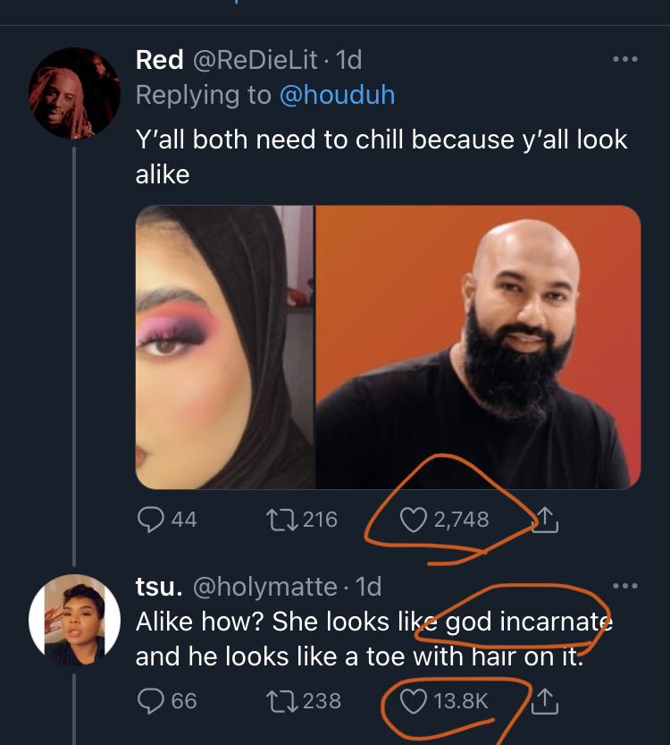Like Red's tweet with 2,748 likes

click(x=412, y=520)
